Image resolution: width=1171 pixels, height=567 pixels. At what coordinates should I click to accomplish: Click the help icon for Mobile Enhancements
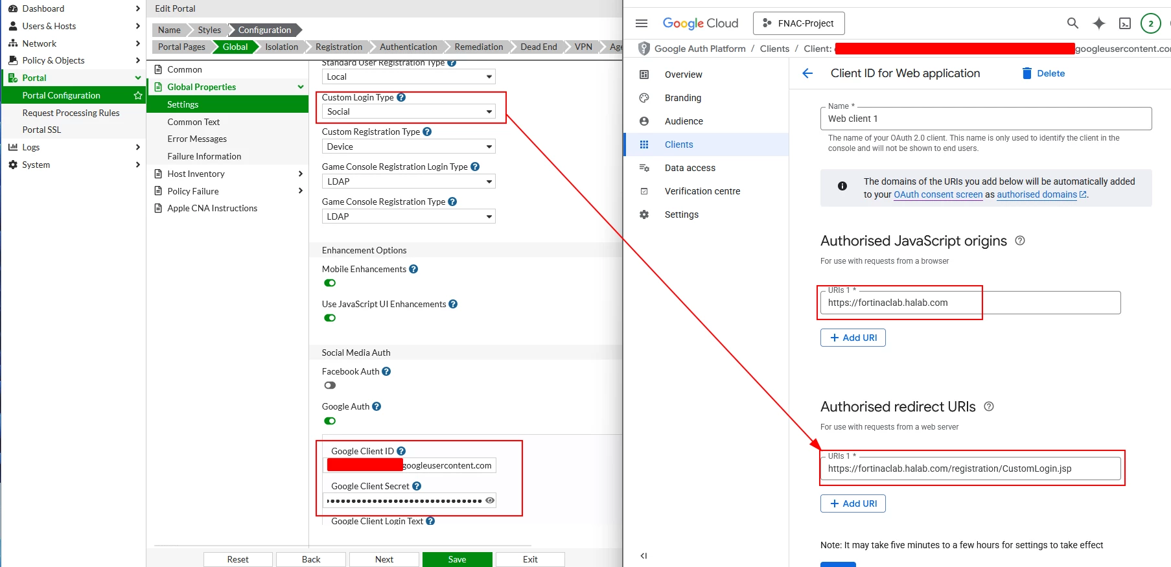[413, 269]
